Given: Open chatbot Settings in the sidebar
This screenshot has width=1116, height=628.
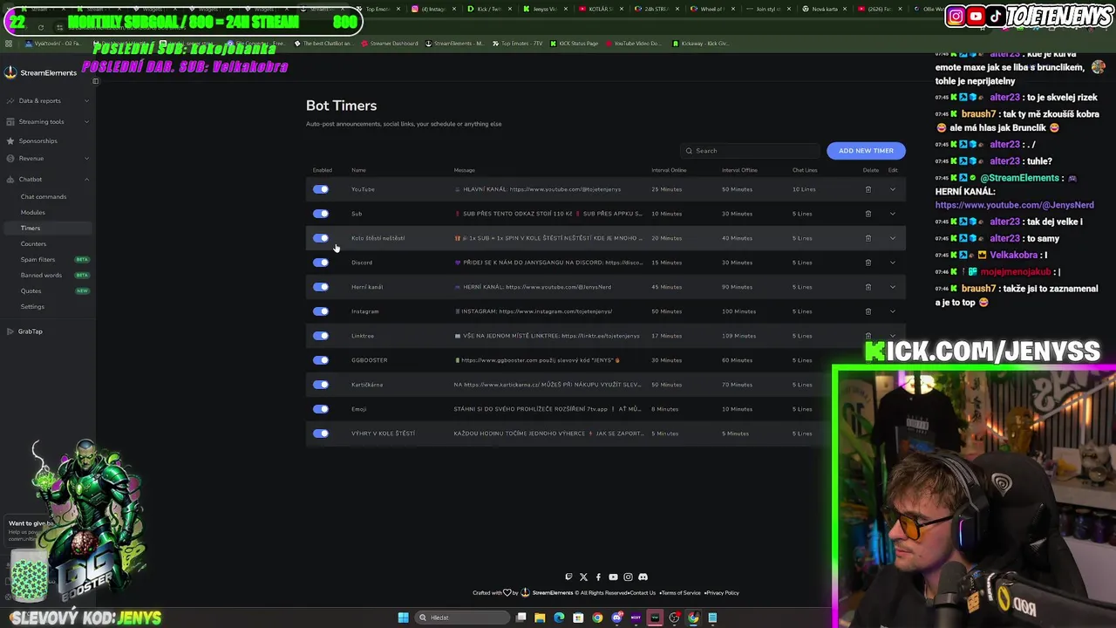Looking at the screenshot, I should point(32,307).
